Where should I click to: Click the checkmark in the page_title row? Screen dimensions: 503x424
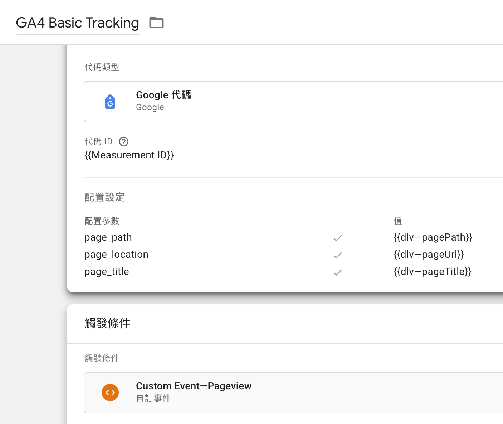(x=338, y=272)
